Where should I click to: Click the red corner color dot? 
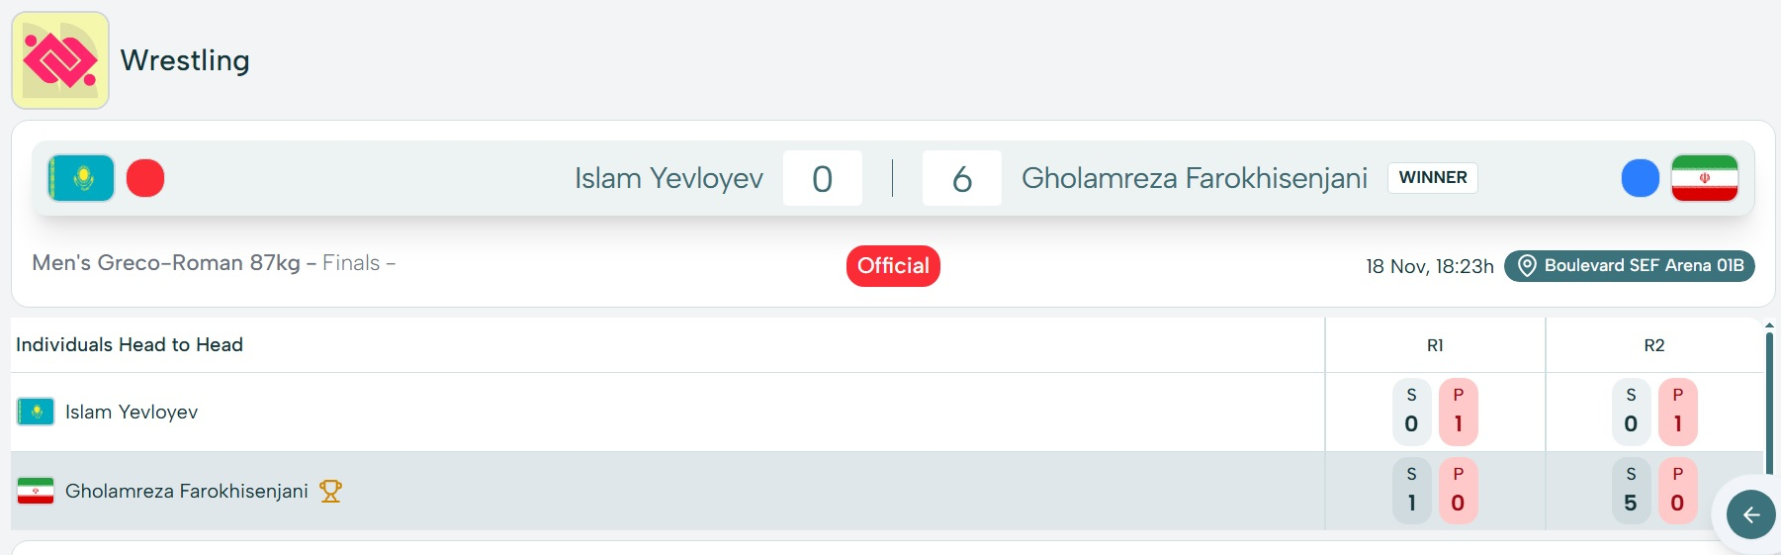pos(145,178)
